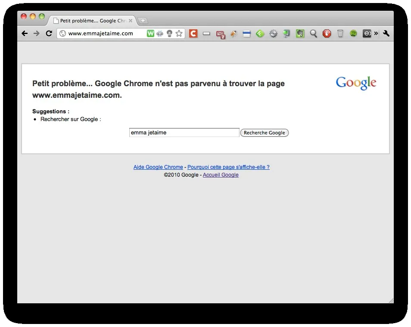Click the green zoom window button
This screenshot has width=411, height=327.
click(x=42, y=16)
